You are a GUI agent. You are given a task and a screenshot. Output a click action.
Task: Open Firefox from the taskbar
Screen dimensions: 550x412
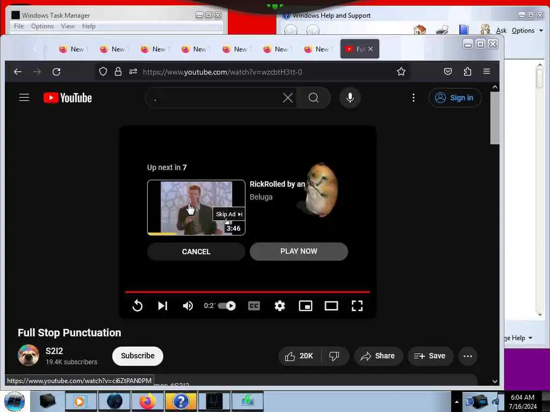pyautogui.click(x=148, y=401)
